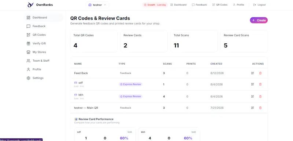The image size is (293, 141).
Task: Click the Team & Staff people icon
Action: pyautogui.click(x=29, y=61)
